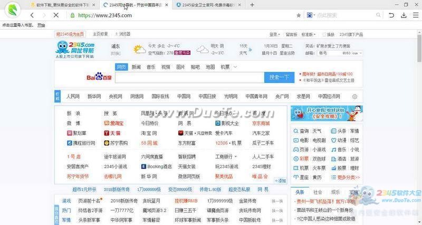The width and height of the screenshot is (422, 225).
Task: Select the 网页 search category tab
Action: tap(121, 67)
